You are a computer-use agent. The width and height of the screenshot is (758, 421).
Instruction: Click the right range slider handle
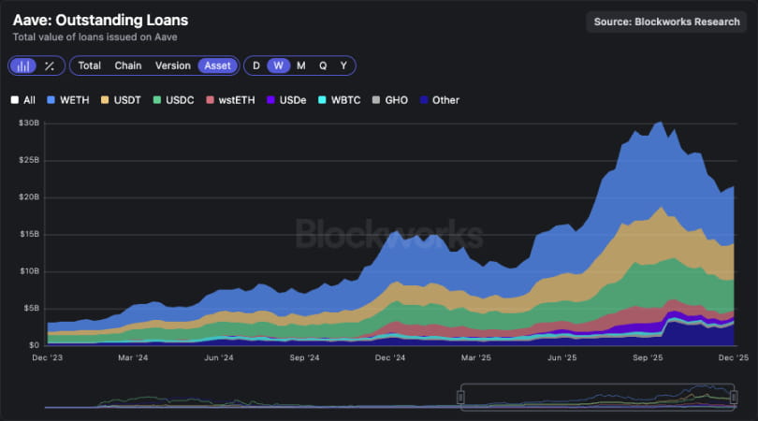click(x=734, y=398)
